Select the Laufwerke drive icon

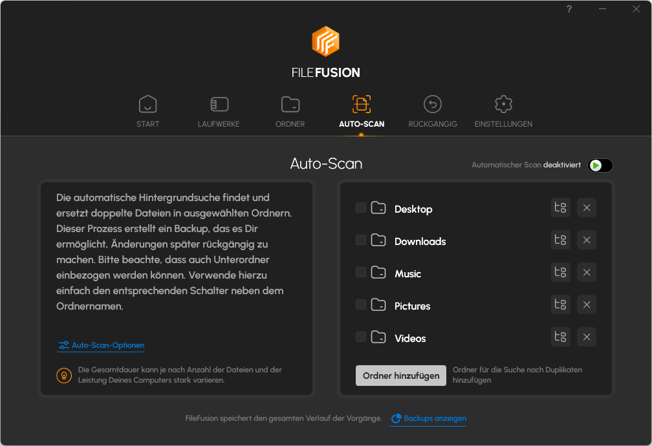(219, 104)
